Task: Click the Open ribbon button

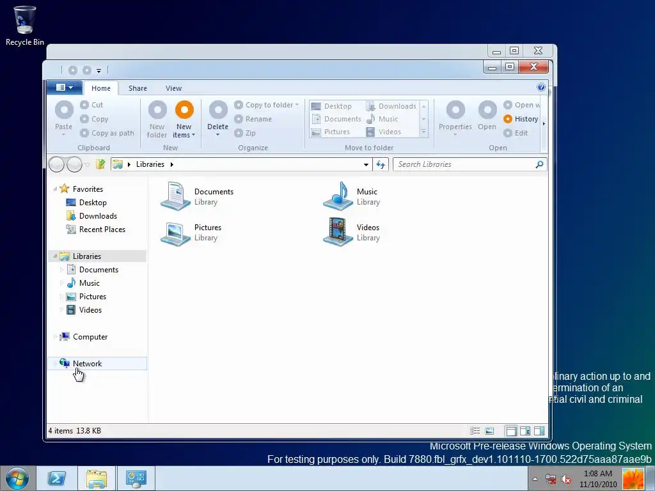Action: click(x=487, y=116)
